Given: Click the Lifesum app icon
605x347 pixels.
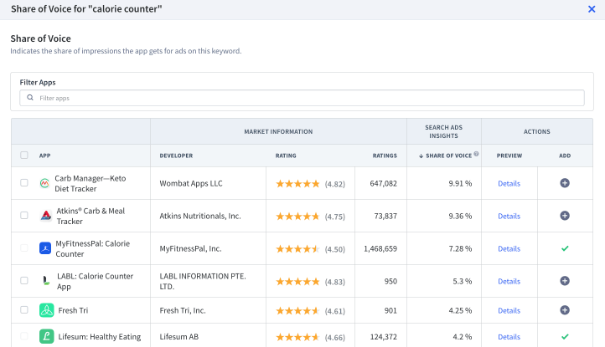Looking at the screenshot, I should (47, 337).
